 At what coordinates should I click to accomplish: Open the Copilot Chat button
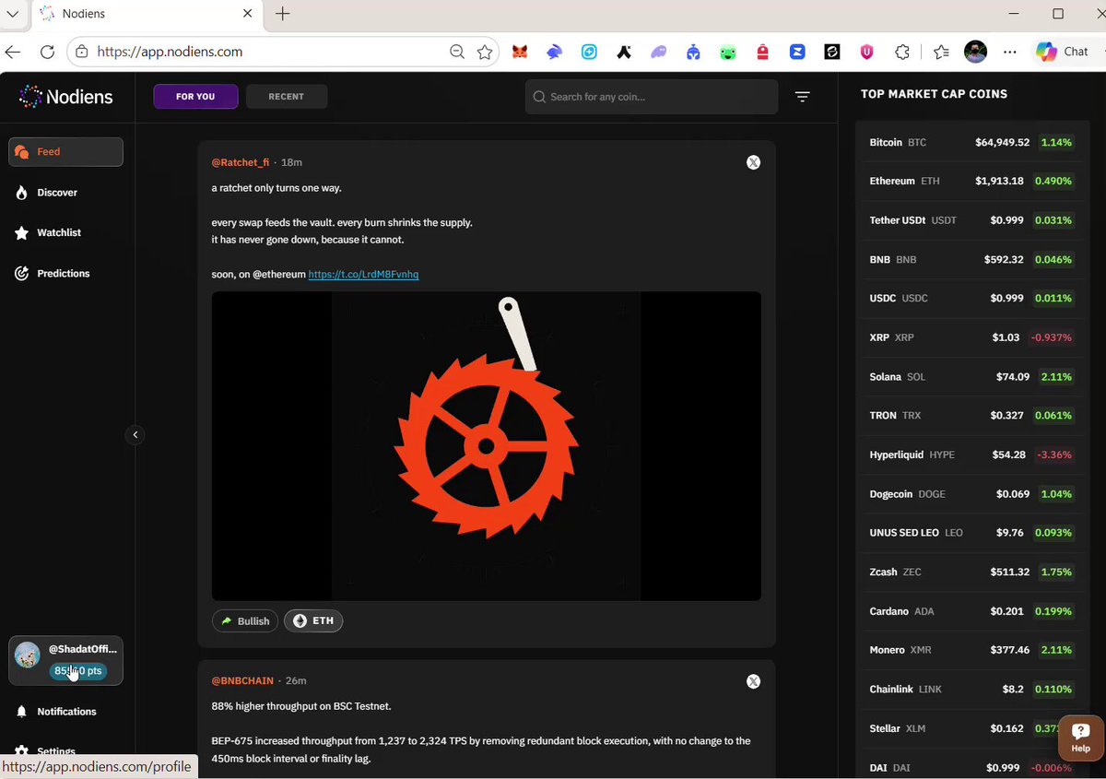pos(1062,52)
